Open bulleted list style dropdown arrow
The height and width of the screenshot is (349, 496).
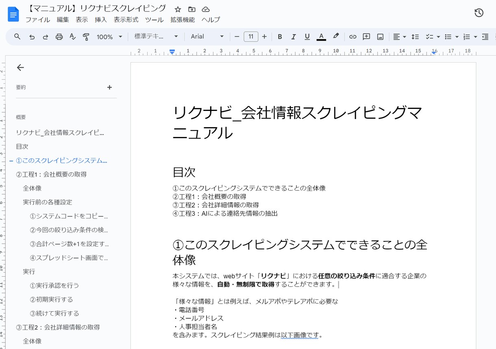(457, 37)
